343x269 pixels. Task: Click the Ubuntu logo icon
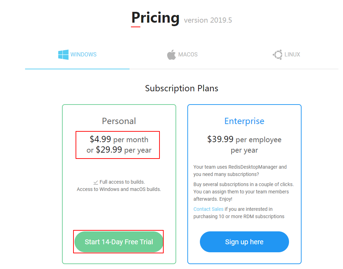(278, 55)
